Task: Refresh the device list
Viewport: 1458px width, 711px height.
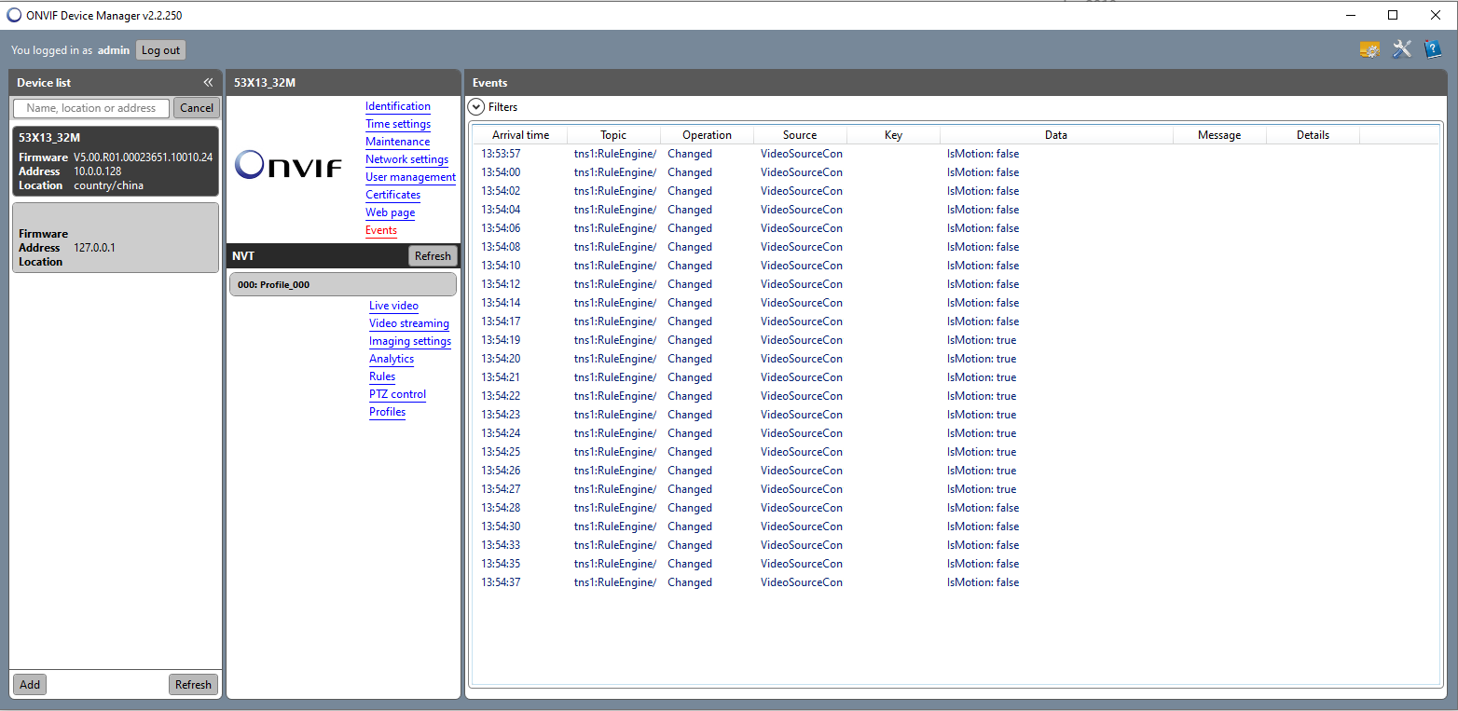Action: click(193, 685)
